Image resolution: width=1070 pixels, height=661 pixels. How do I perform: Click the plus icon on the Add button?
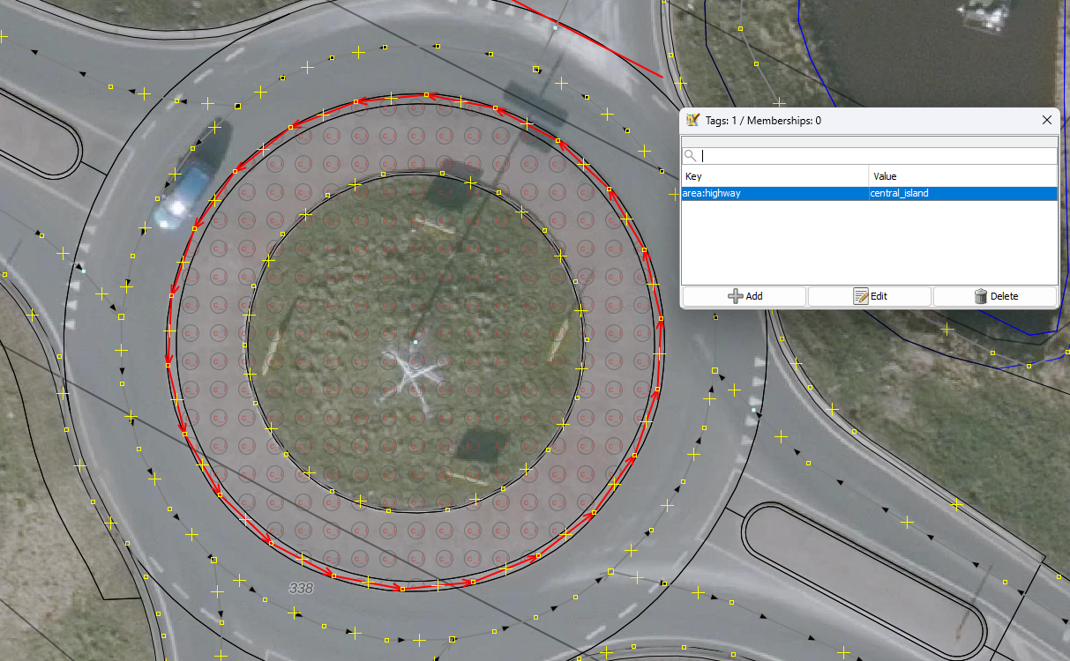click(735, 296)
